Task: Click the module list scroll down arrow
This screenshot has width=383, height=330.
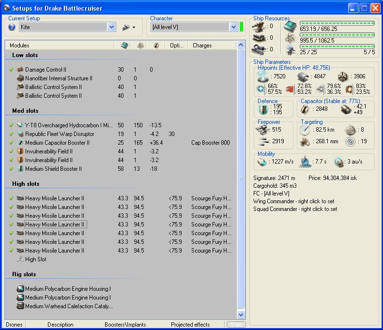Action: pos(241,315)
